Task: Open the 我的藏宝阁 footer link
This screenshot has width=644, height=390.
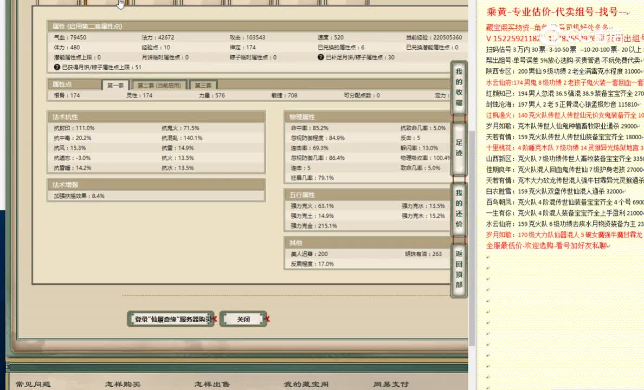Action: tap(306, 384)
